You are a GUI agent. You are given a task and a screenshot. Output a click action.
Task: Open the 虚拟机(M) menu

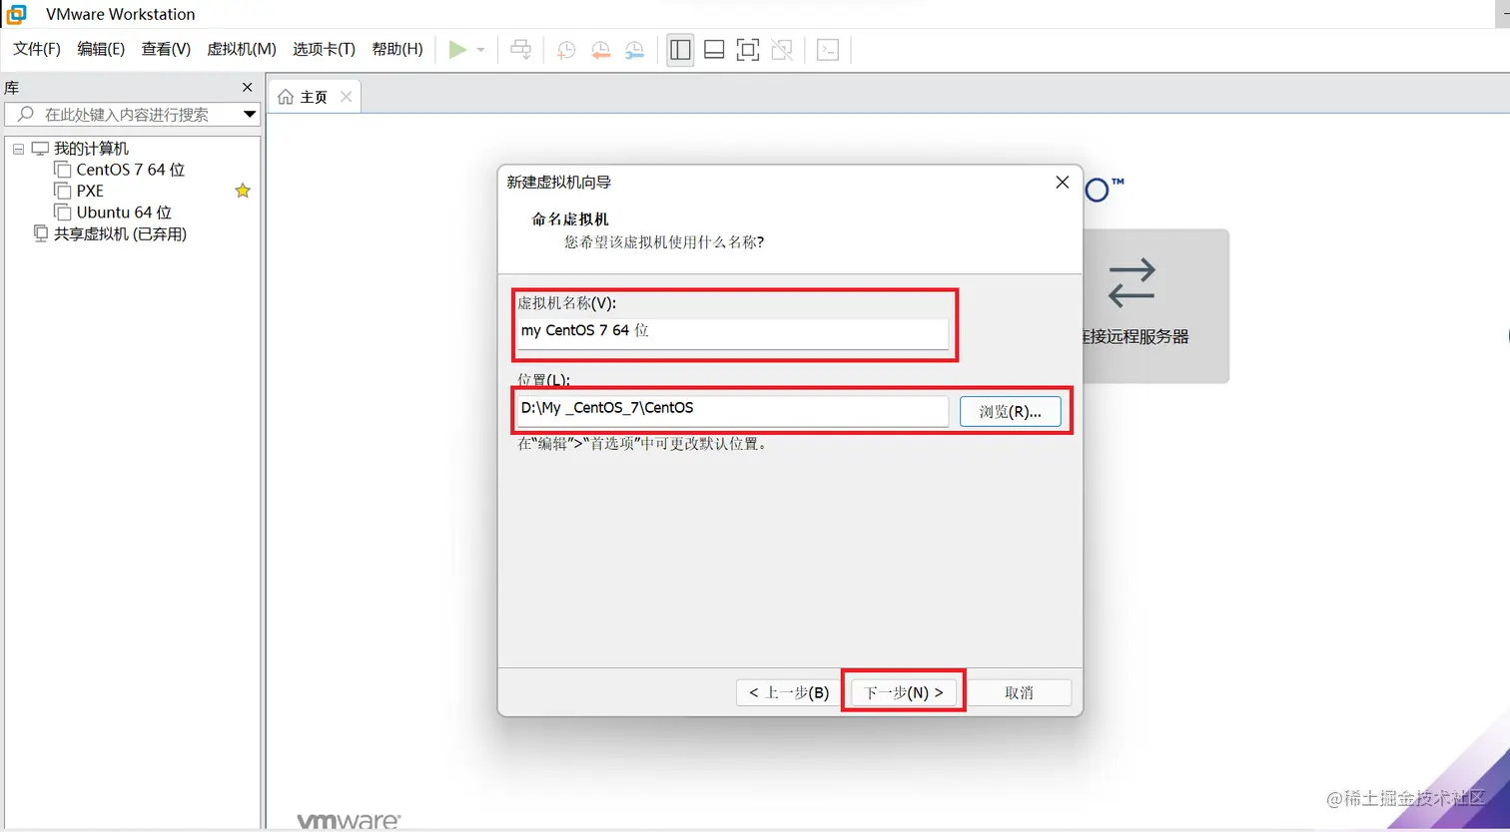(x=242, y=49)
